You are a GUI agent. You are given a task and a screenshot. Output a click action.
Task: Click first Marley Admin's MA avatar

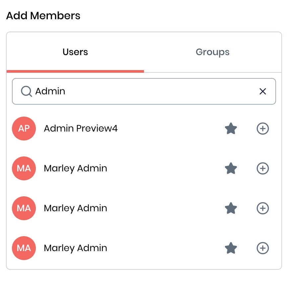point(24,168)
